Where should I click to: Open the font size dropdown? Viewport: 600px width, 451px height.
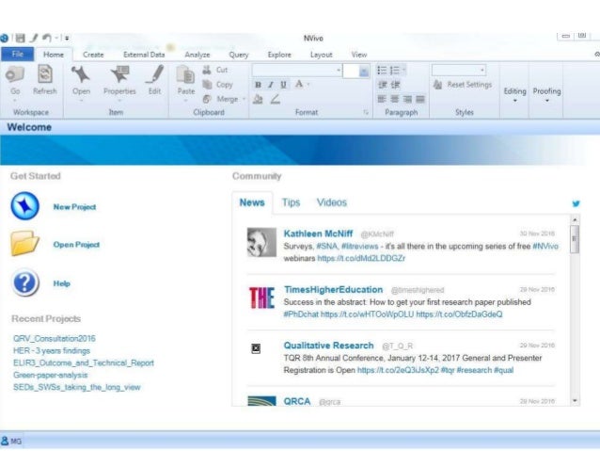click(364, 71)
